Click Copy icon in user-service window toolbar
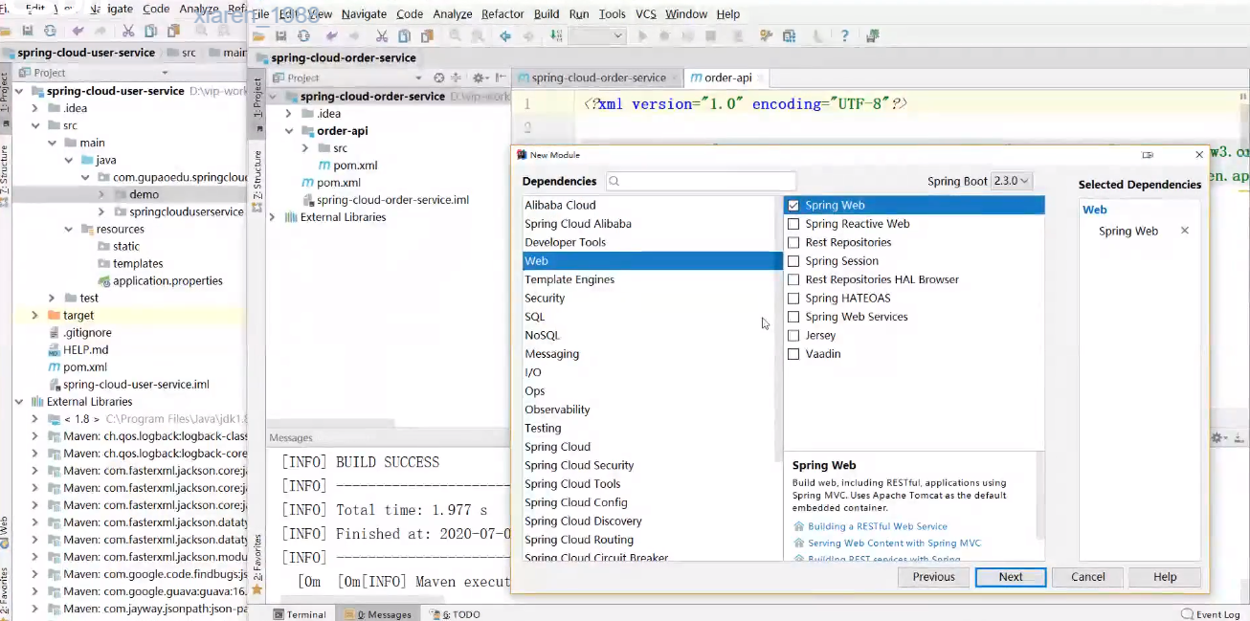This screenshot has width=1250, height=621. tap(151, 31)
